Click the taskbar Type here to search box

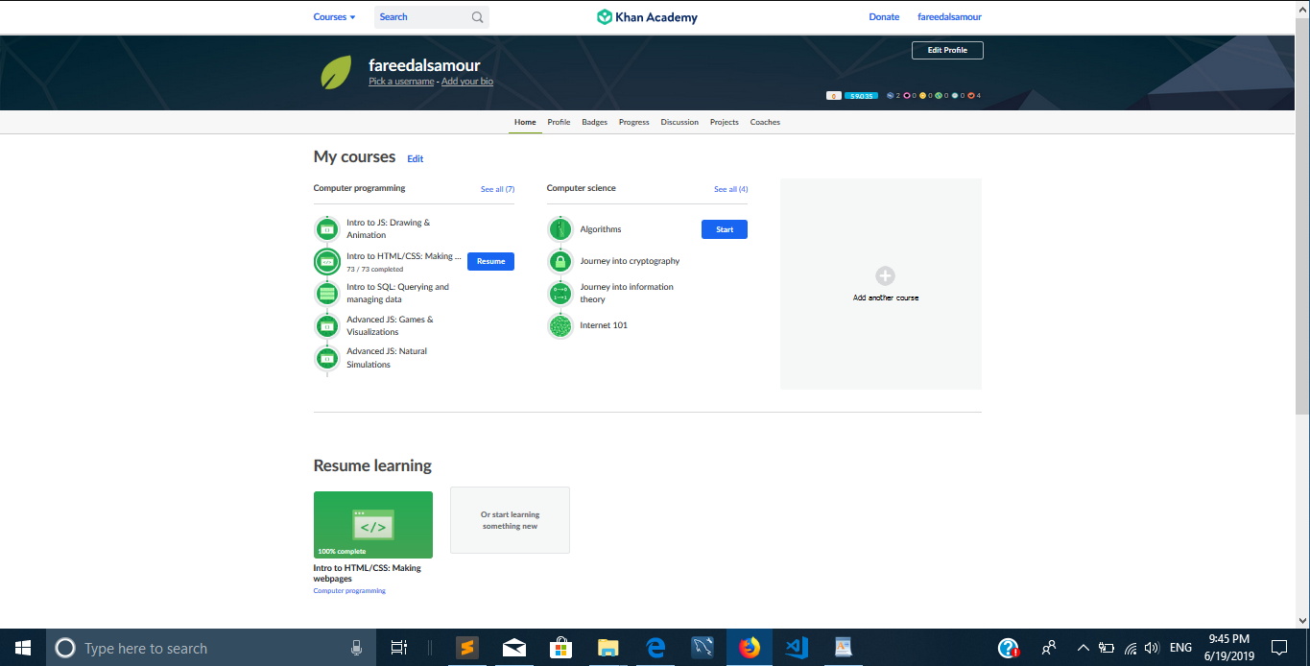(211, 648)
